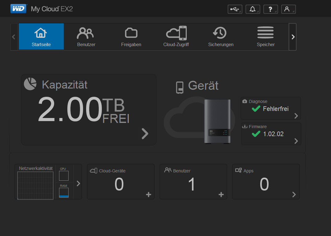Click the Kapazität heading
The image size is (331, 236).
[x=65, y=85]
